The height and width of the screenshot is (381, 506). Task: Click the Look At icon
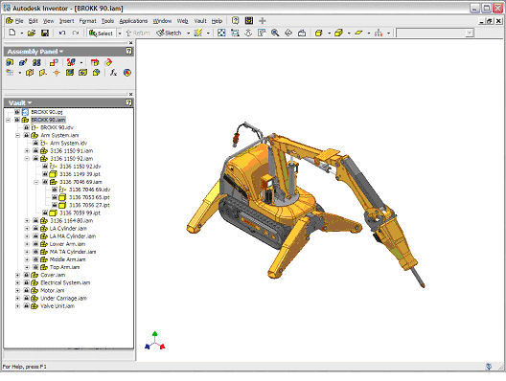[x=262, y=33]
